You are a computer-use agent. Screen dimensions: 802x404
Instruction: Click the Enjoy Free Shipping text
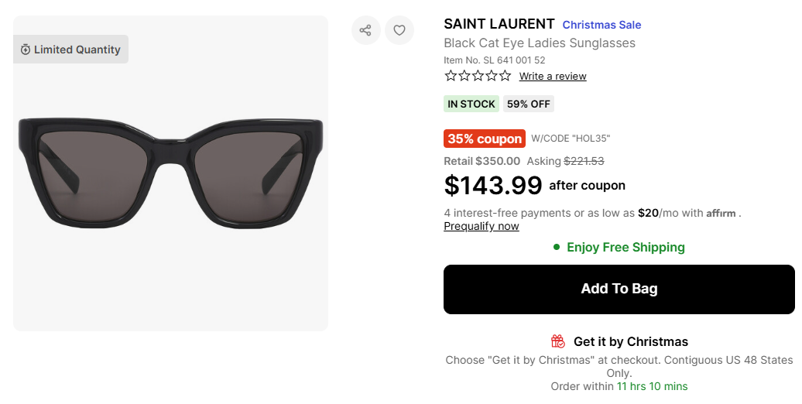coord(625,247)
